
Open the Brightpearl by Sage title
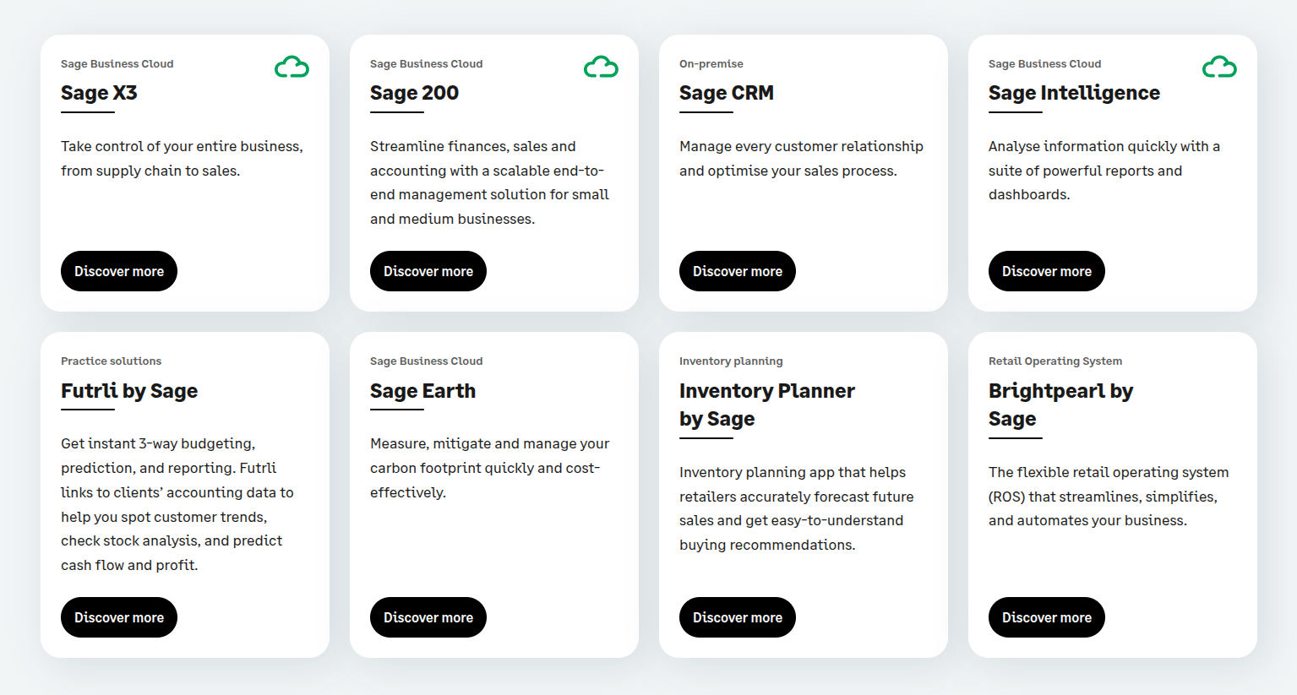1060,405
